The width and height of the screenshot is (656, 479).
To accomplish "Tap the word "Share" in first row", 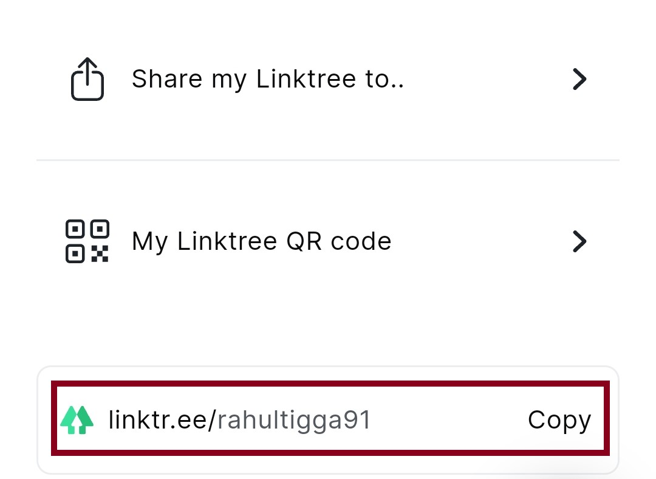I will point(168,79).
